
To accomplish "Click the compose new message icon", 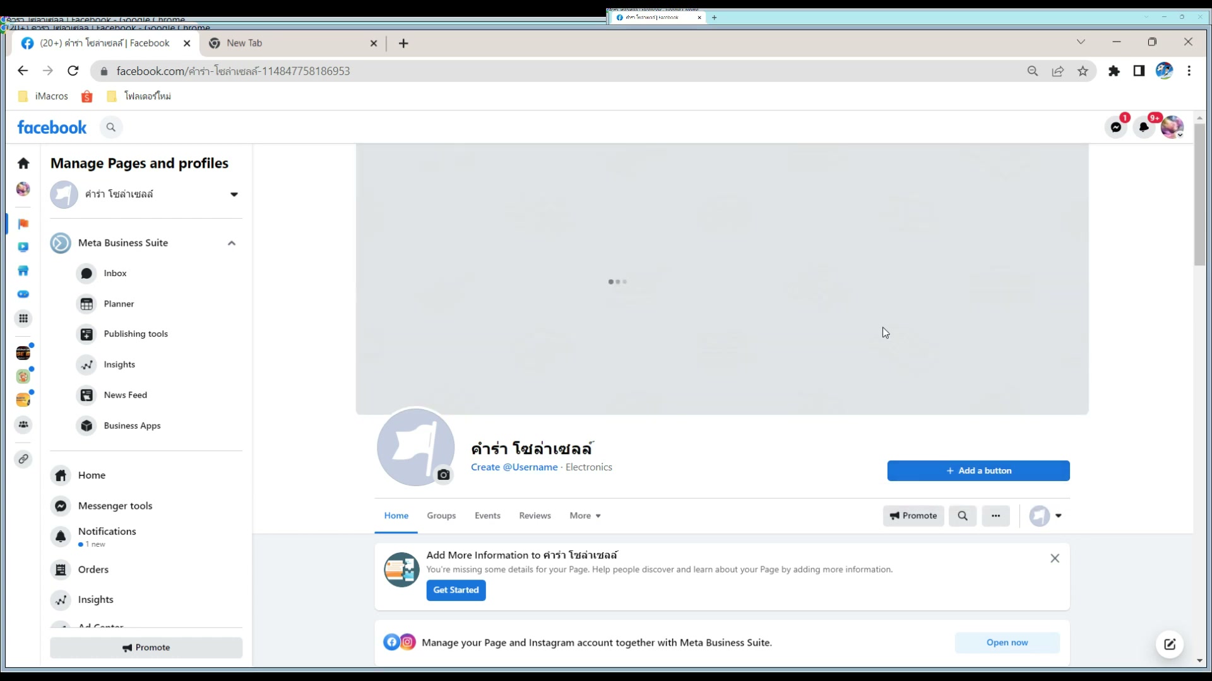I will pyautogui.click(x=1169, y=644).
